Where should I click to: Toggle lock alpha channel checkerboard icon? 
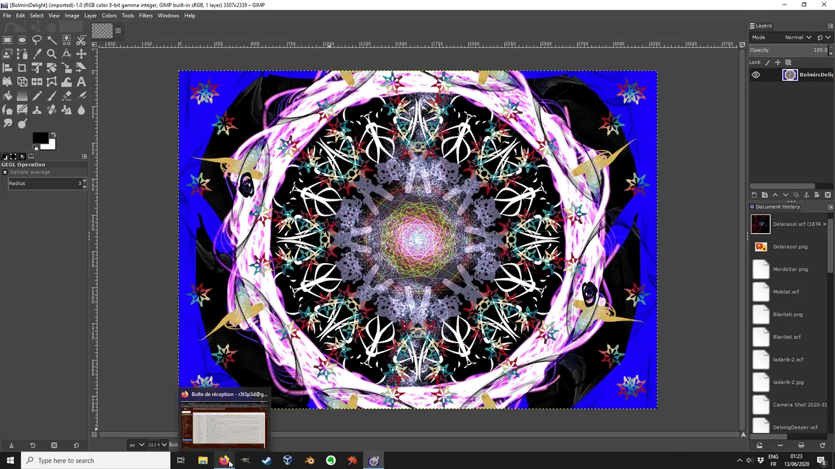(788, 63)
